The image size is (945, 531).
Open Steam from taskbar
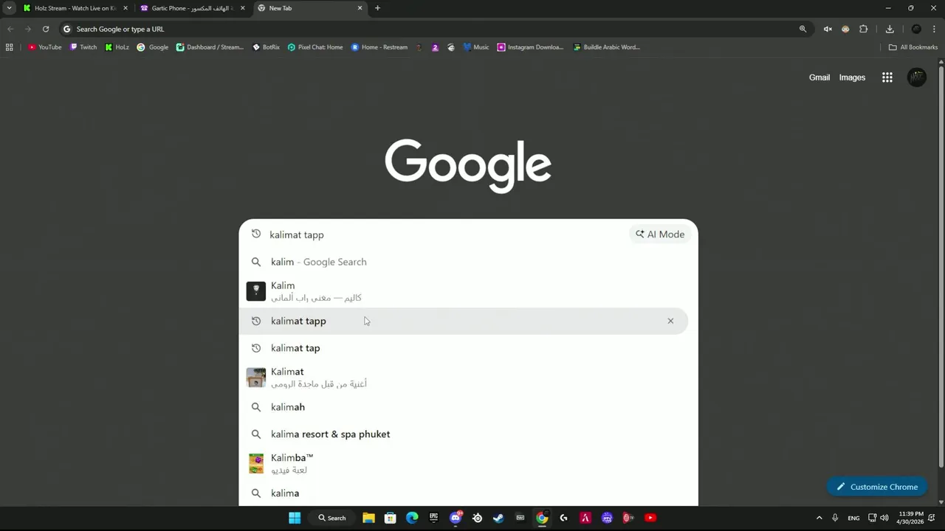[x=498, y=518]
